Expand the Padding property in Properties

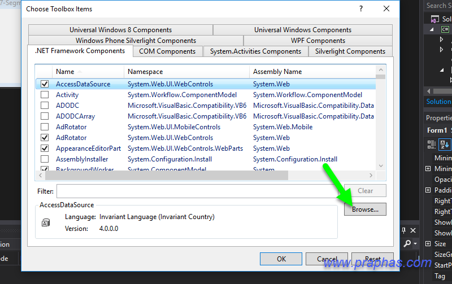(428, 190)
